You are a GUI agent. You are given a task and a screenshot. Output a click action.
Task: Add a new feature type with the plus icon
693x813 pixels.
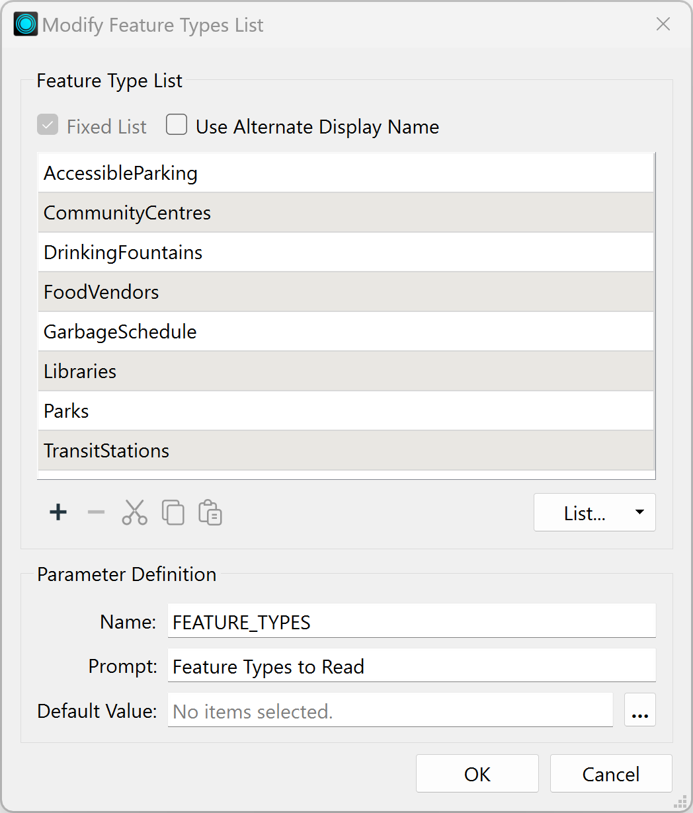pos(58,512)
